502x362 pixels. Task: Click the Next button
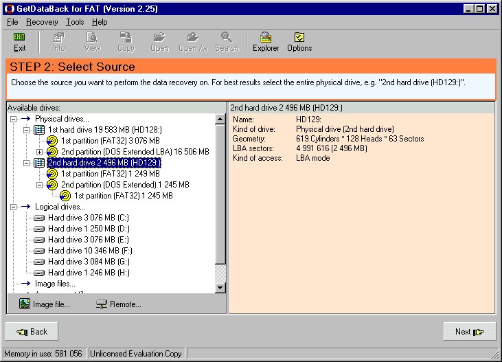point(470,332)
